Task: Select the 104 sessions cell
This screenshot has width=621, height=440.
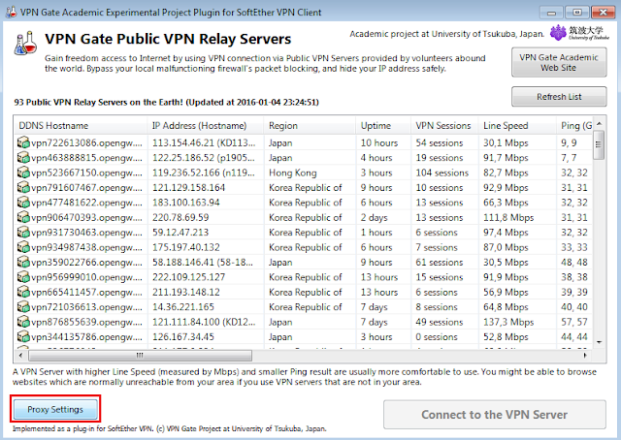Action: [442, 173]
